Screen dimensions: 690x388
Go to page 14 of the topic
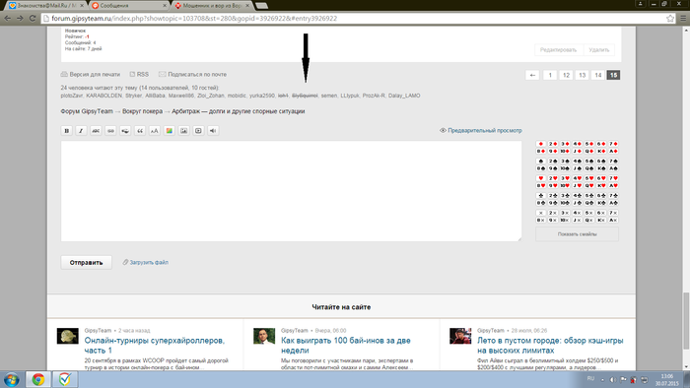click(597, 75)
